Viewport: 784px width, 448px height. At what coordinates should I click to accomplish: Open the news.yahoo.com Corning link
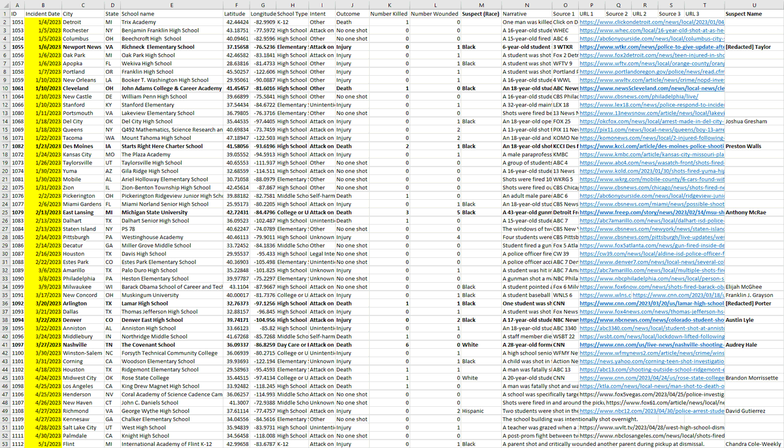pos(651,362)
